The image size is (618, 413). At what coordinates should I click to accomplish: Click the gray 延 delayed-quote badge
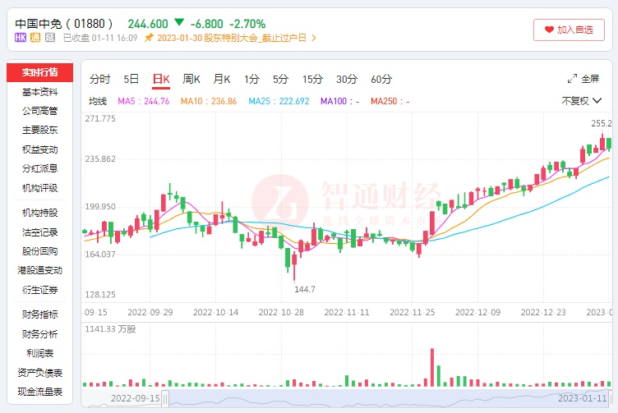pos(50,38)
